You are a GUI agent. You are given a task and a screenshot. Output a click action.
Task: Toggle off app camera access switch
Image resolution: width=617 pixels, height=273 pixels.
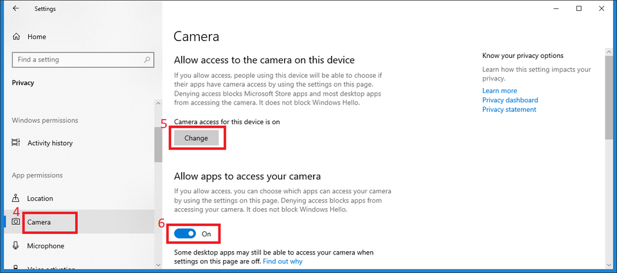[x=185, y=234]
